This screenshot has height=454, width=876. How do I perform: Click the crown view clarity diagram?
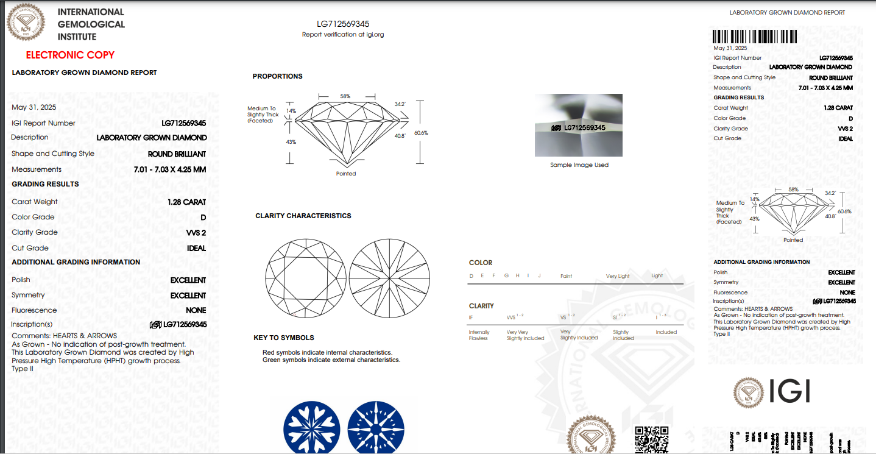click(x=306, y=277)
